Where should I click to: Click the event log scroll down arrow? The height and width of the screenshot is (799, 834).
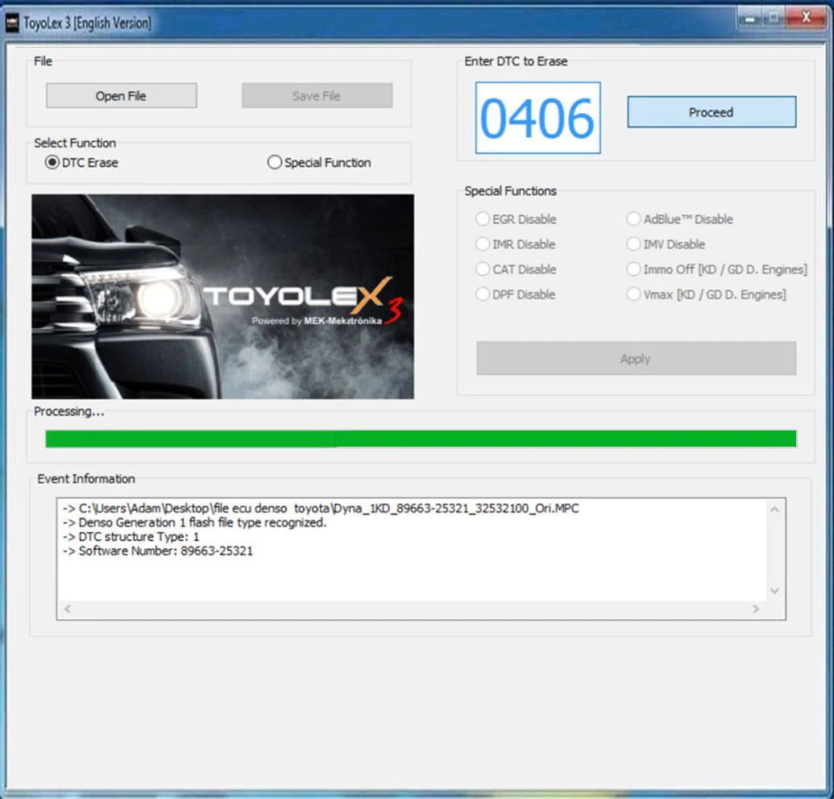(x=774, y=591)
